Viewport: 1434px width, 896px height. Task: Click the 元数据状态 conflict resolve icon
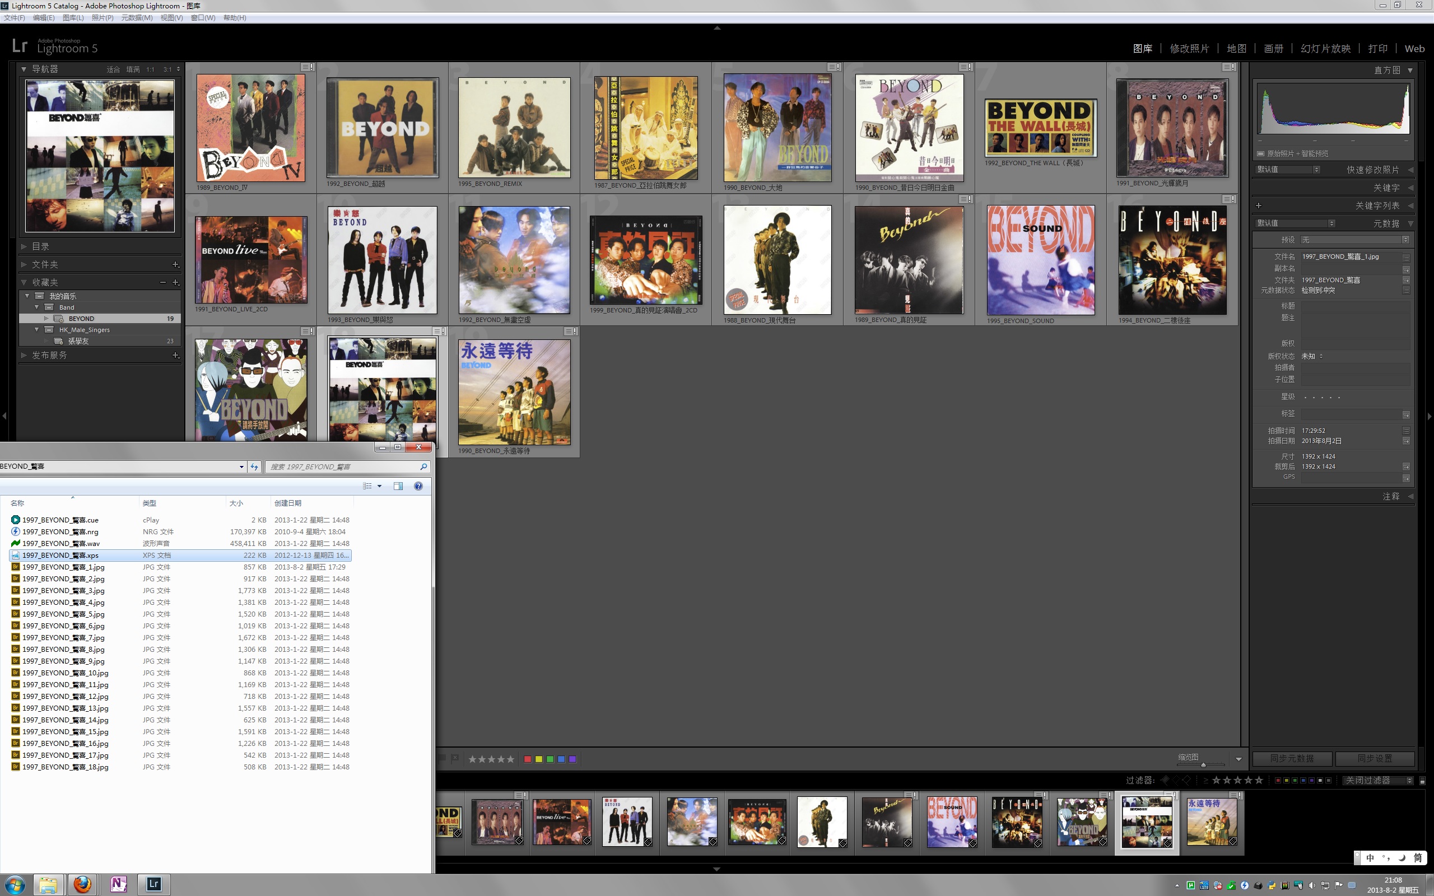1406,291
